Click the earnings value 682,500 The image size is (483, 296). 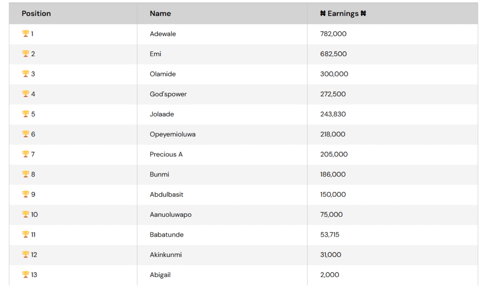pos(333,54)
